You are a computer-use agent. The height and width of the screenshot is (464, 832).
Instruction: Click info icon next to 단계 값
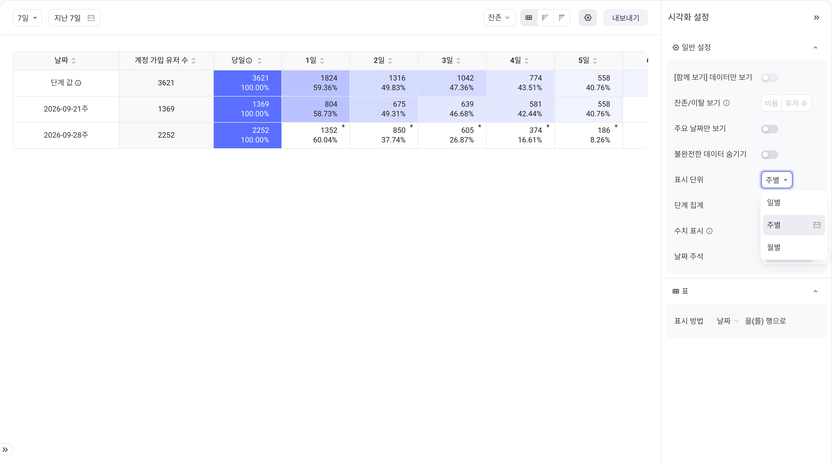78,83
